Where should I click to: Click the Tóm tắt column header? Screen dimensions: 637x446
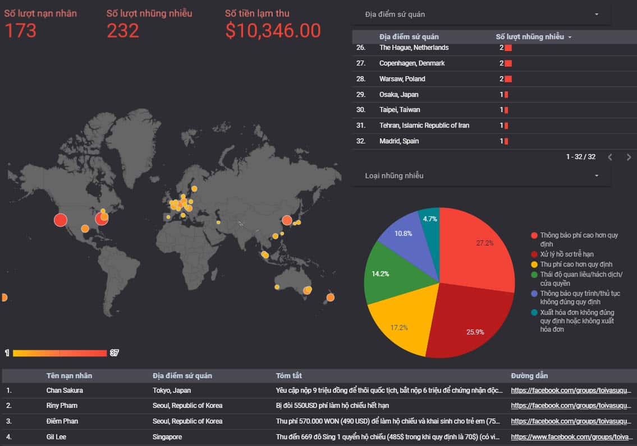pyautogui.click(x=288, y=375)
